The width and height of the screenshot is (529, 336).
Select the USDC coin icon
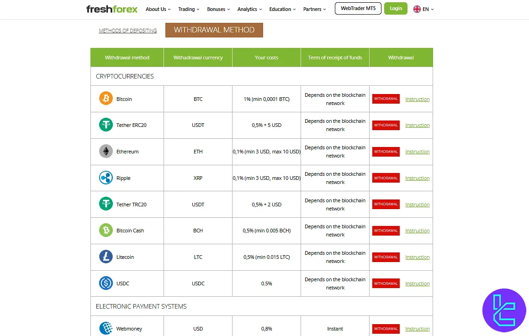(106, 283)
